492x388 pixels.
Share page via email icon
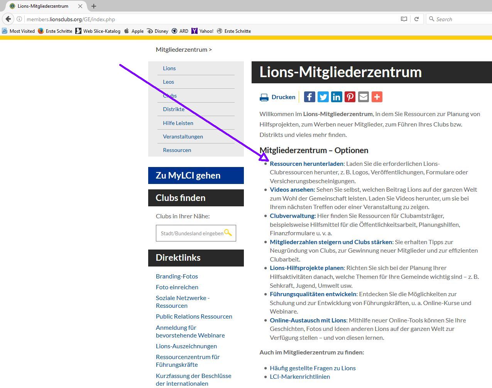click(x=364, y=97)
